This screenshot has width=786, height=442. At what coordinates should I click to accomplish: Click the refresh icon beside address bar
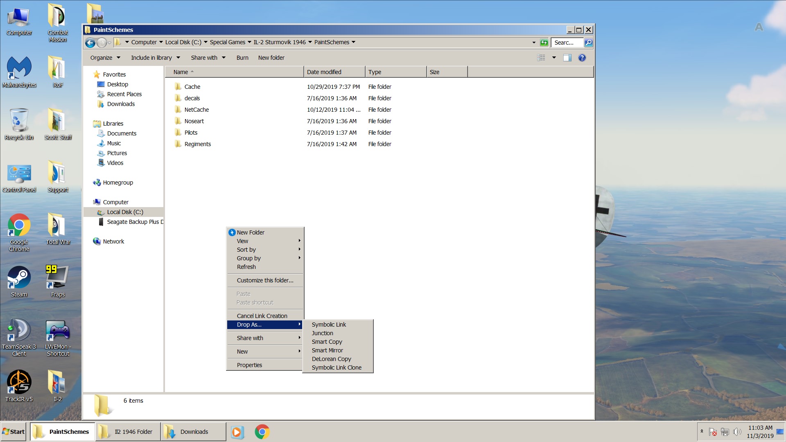tap(544, 43)
